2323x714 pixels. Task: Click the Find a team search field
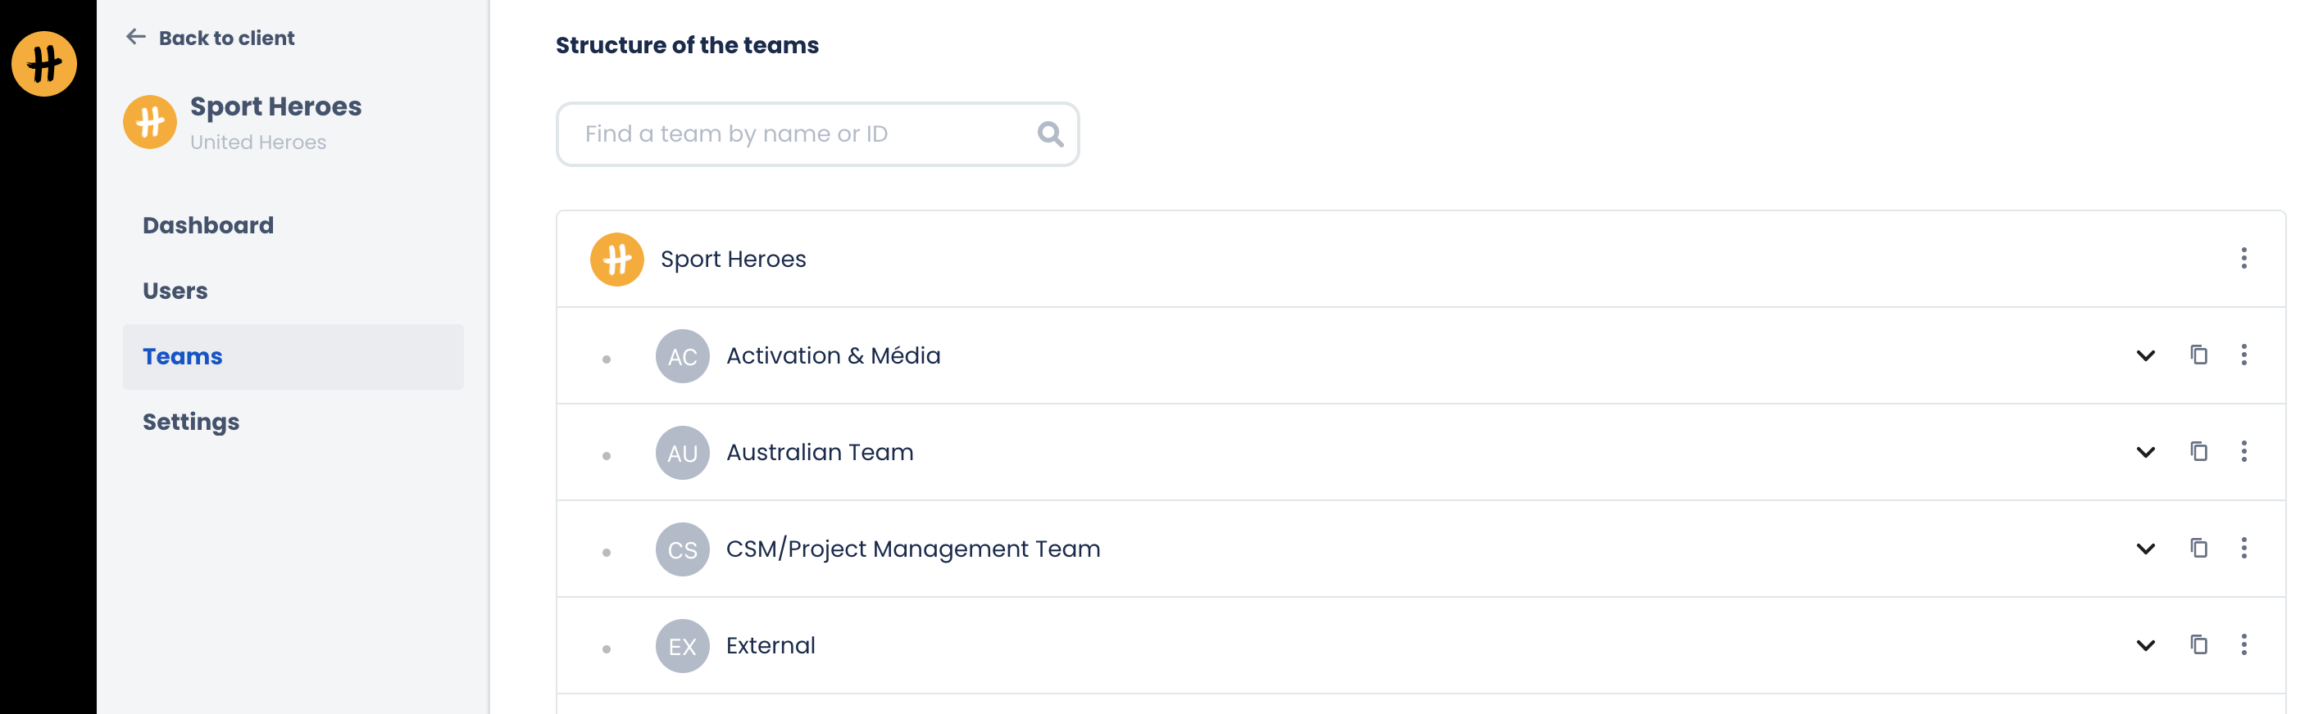(802, 134)
